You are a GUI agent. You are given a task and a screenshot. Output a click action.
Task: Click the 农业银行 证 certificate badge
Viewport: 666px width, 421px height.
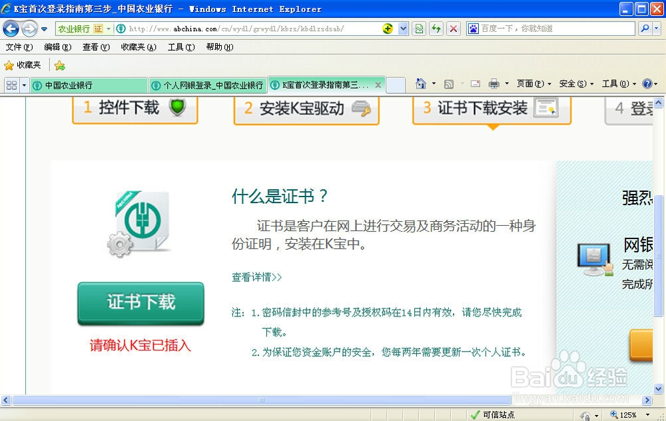[81, 29]
